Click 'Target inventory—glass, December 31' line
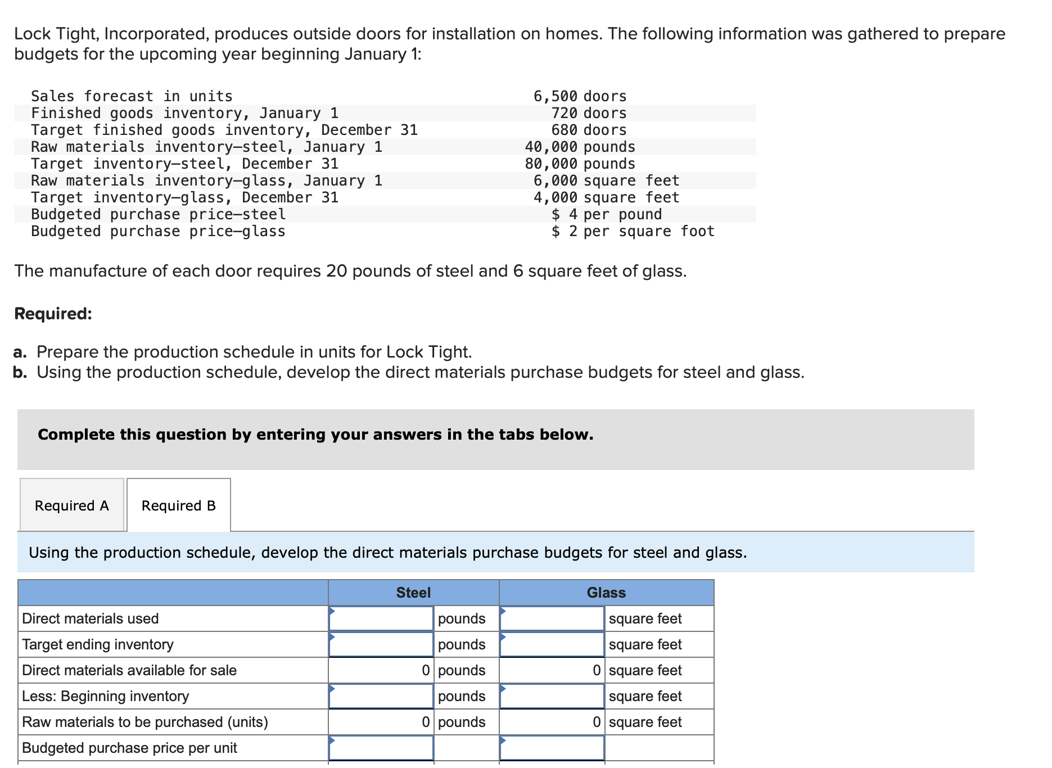 (x=185, y=197)
